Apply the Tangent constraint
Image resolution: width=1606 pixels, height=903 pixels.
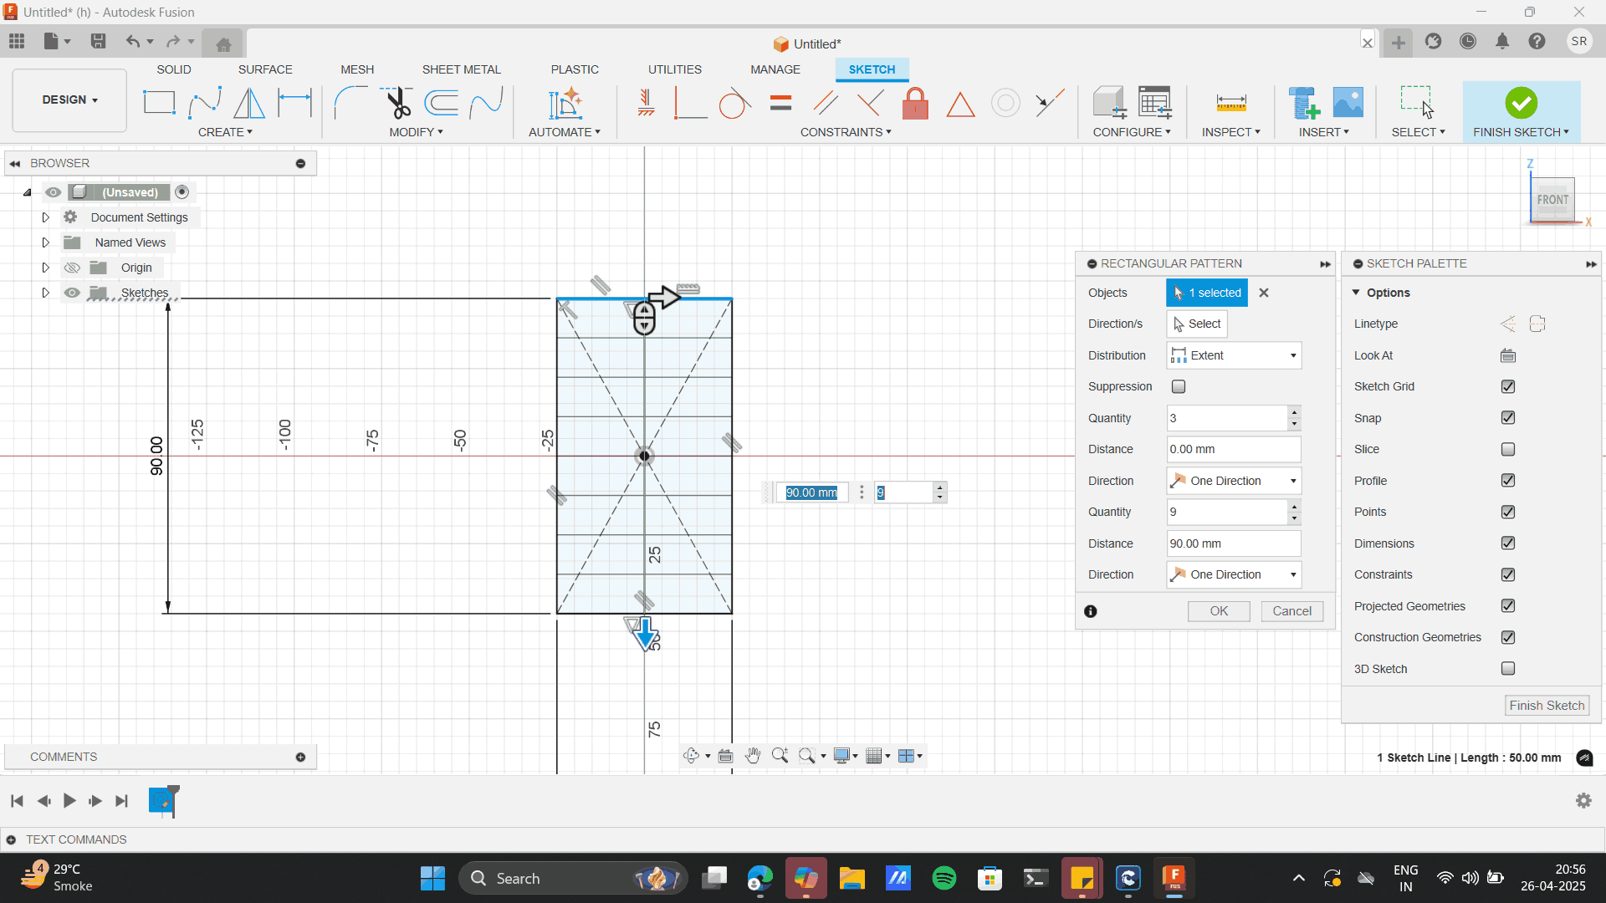[734, 103]
